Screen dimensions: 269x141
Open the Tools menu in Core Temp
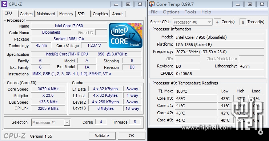(190, 12)
